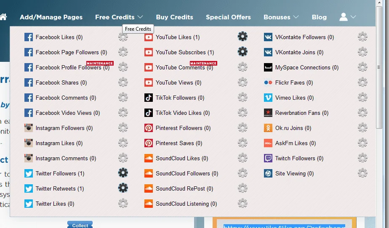
Task: Click the gear beside Twitter Likes
Action: coord(123,204)
